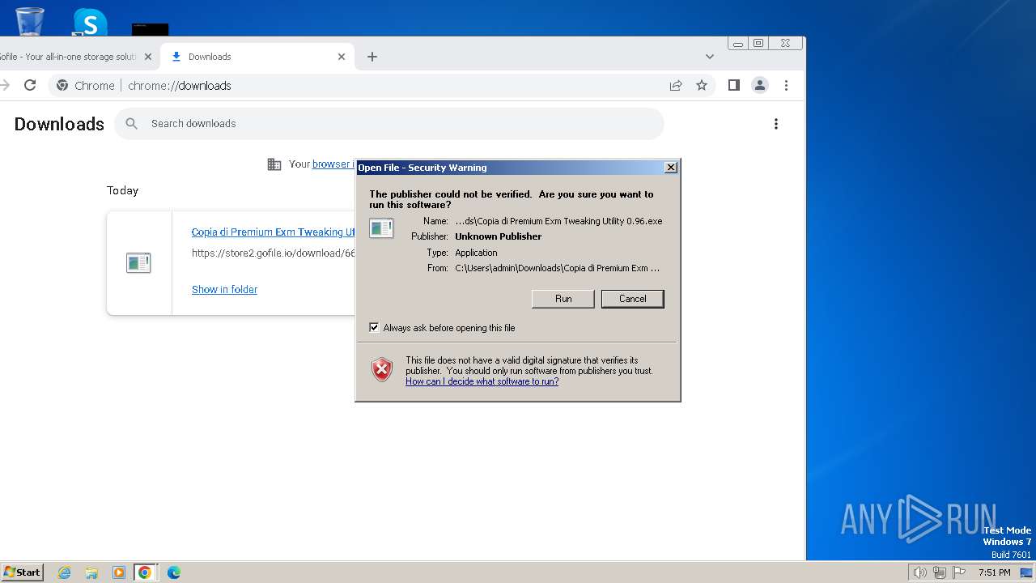Click the store2.gofile.io download URL text
The height and width of the screenshot is (583, 1036).
(273, 253)
